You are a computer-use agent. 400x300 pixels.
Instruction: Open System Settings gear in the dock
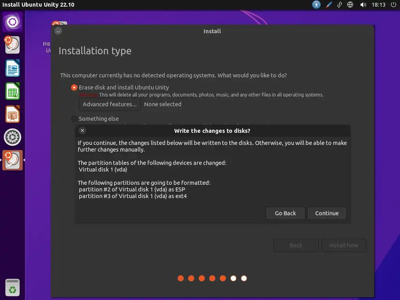(12, 137)
